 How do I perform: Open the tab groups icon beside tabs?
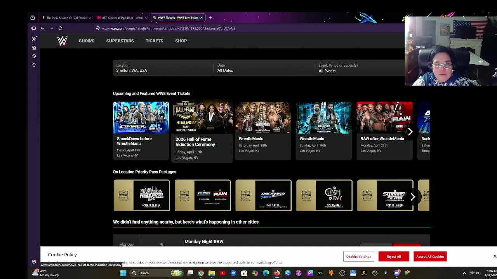(33, 17)
